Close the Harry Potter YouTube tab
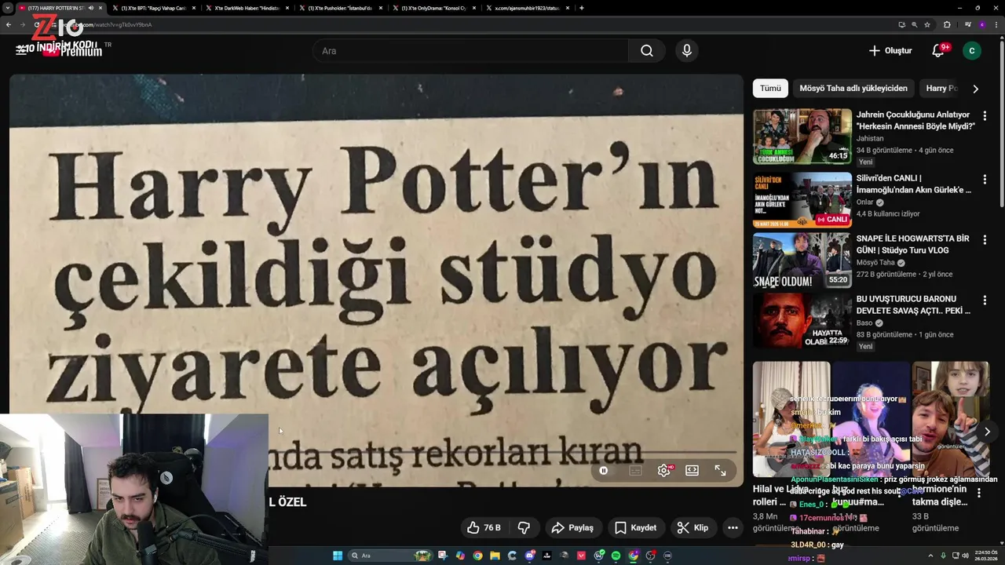Viewport: 1005px width, 565px height. pos(102,8)
